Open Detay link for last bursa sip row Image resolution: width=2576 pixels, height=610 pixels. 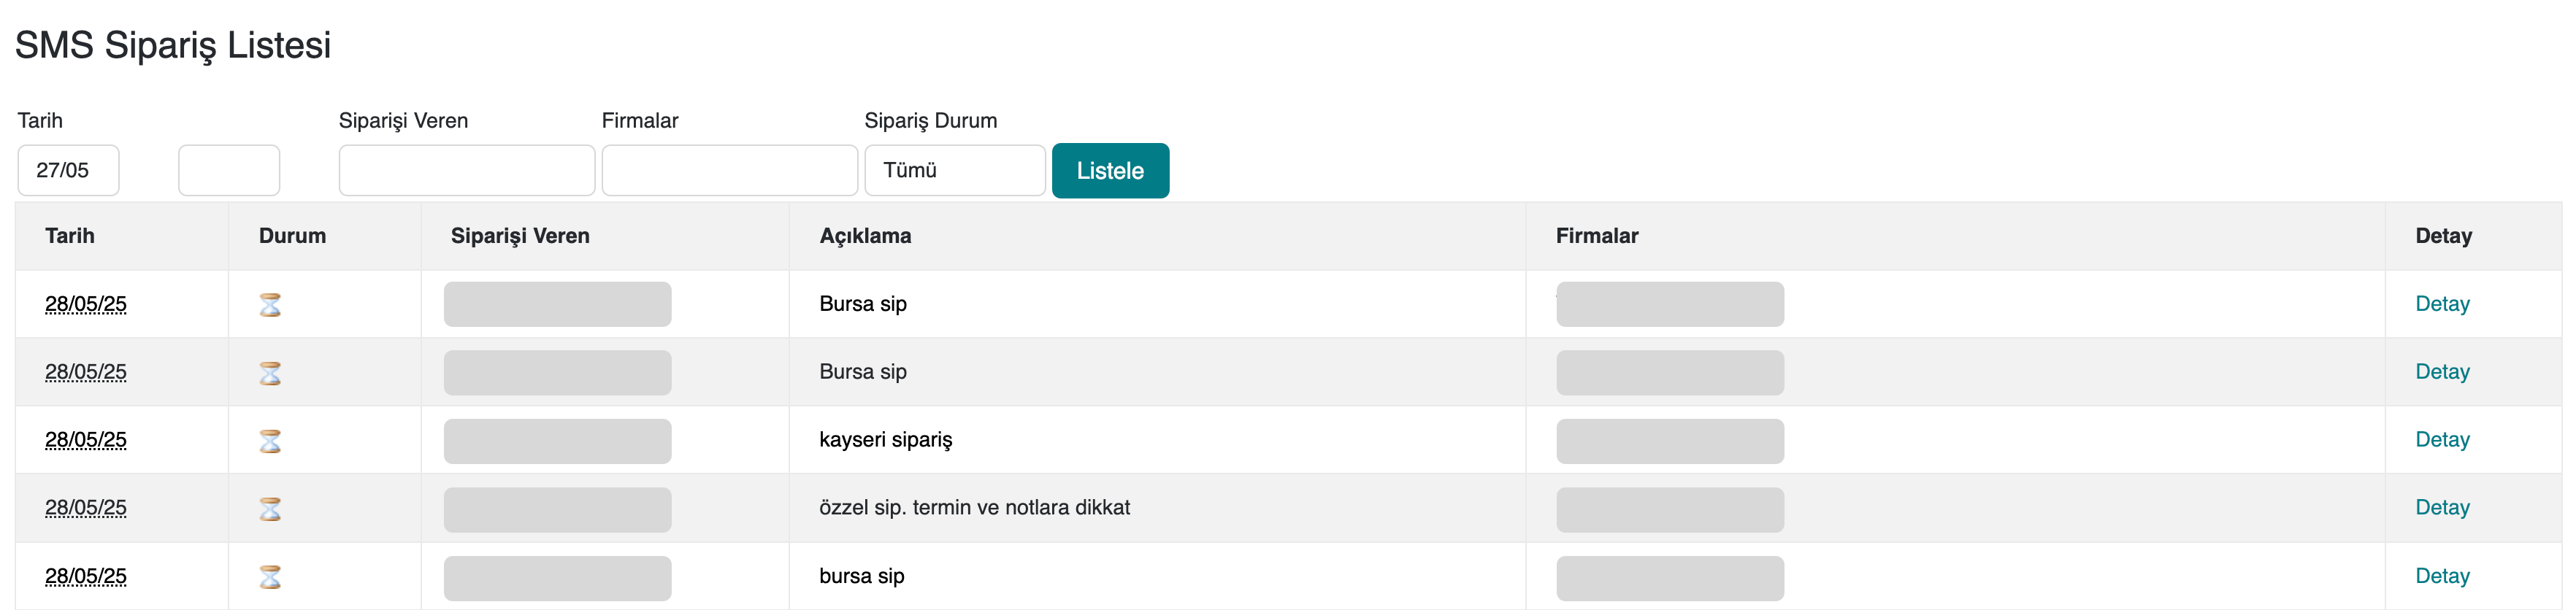pyautogui.click(x=2441, y=576)
